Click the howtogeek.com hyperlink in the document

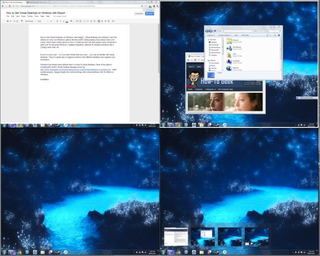pyautogui.click(x=75, y=69)
